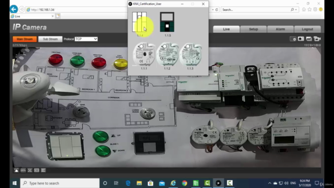Click the Type here to search box
Screen dimensions: 334x188
point(60,183)
